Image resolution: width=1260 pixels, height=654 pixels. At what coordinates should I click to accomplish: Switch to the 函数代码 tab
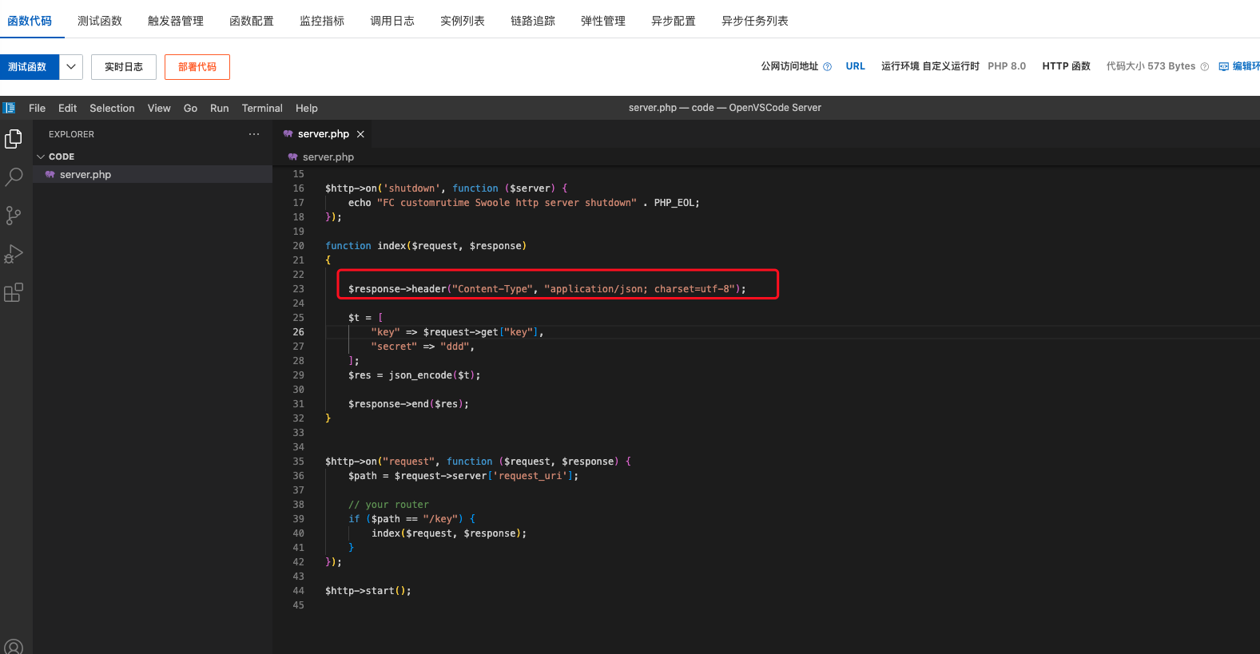point(30,21)
